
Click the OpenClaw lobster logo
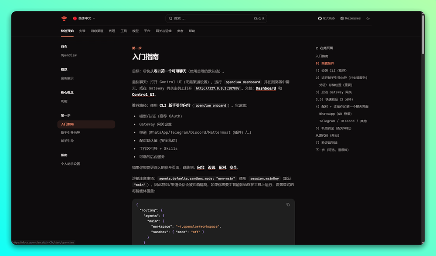[64, 18]
